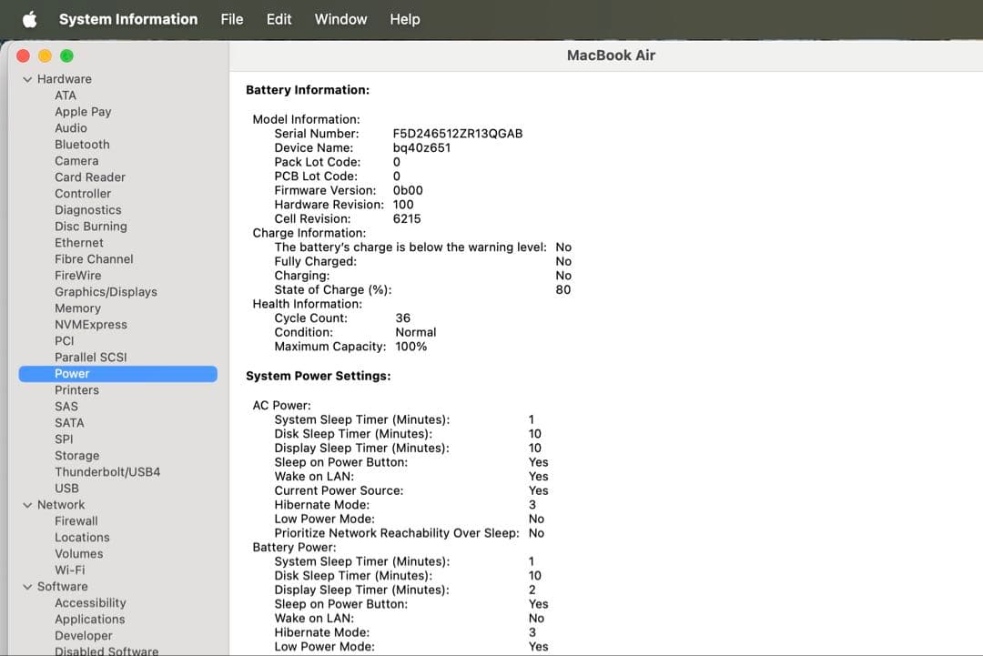Select Camera in the sidebar

pos(76,160)
